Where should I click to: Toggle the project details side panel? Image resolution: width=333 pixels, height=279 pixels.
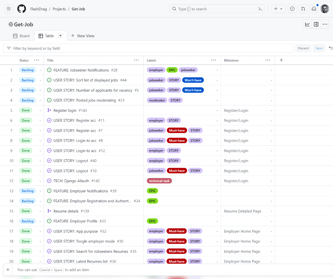click(x=316, y=24)
